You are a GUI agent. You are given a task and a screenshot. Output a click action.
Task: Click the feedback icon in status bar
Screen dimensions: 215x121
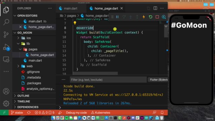[x=155, y=113]
